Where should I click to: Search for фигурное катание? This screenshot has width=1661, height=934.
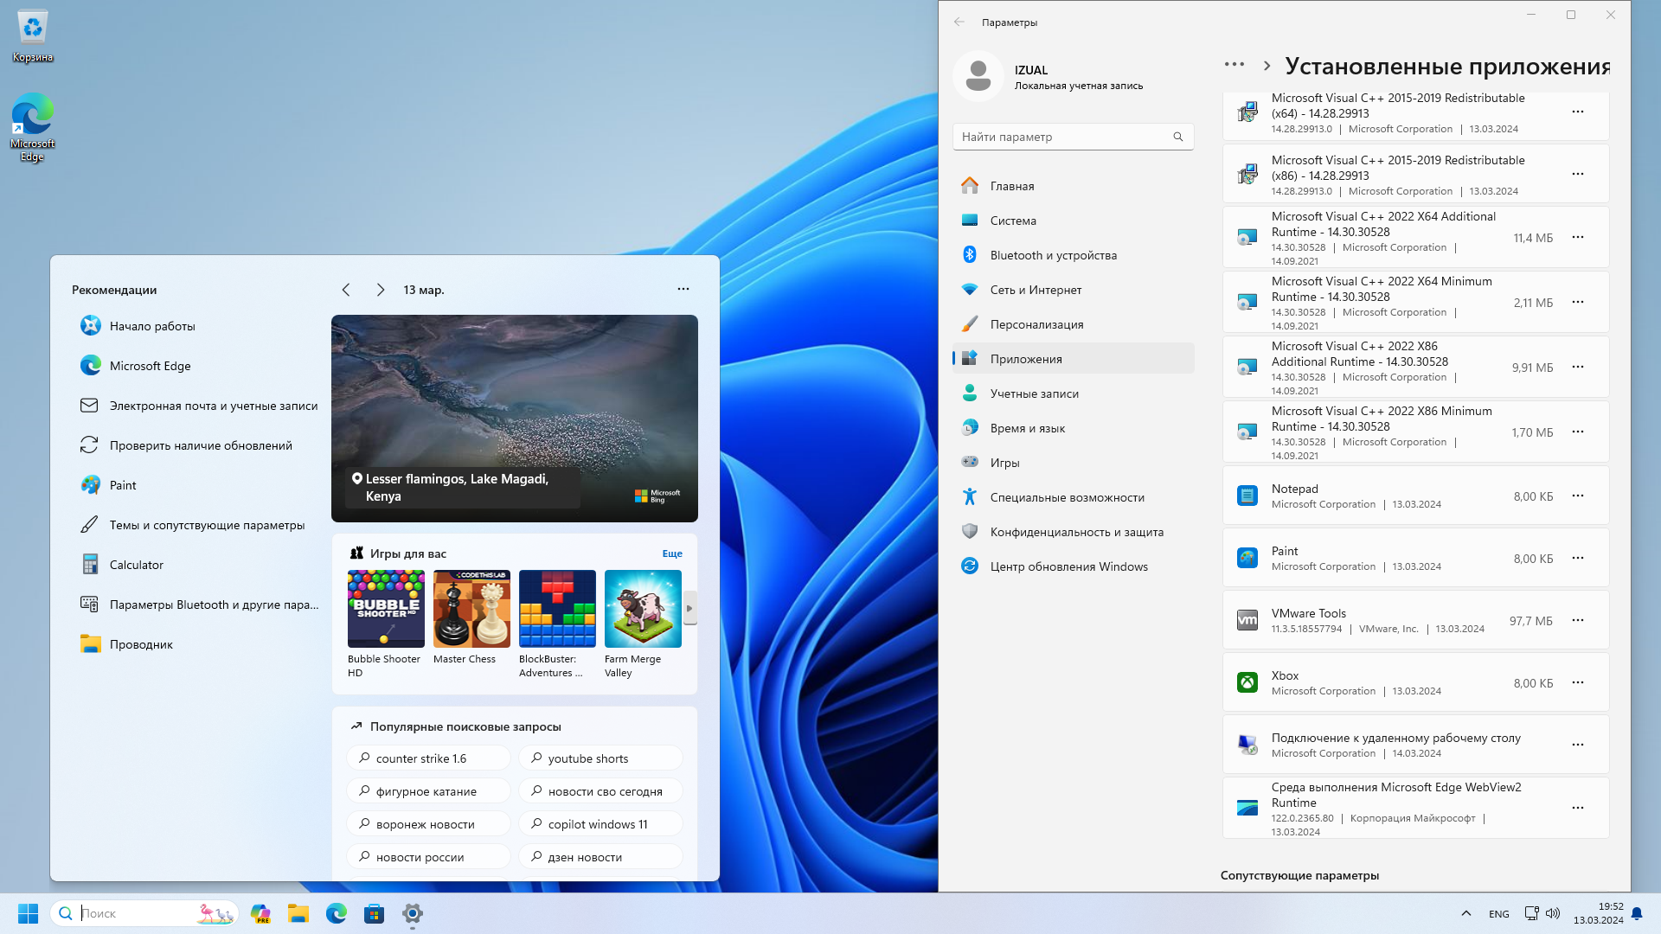click(x=429, y=791)
